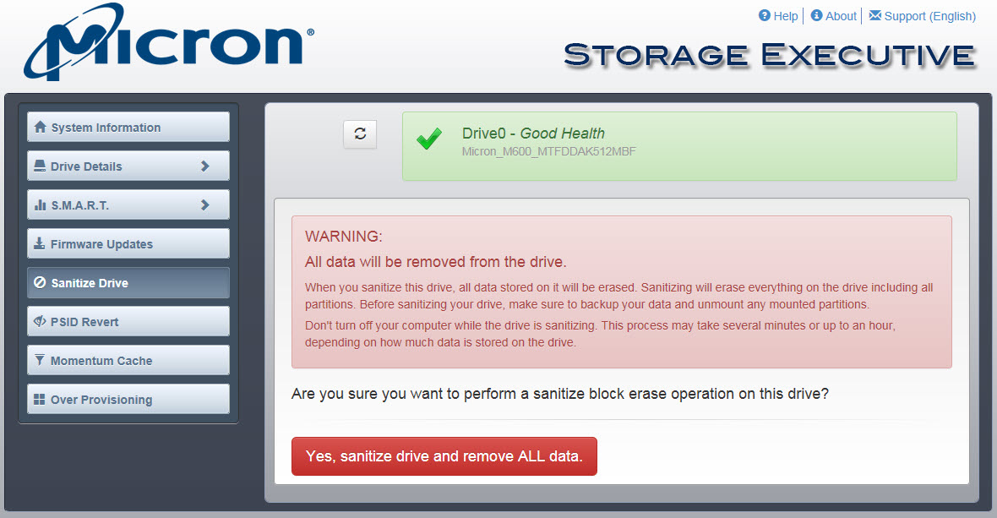This screenshot has width=997, height=518.
Task: Click the green checkmark health icon
Action: click(429, 139)
